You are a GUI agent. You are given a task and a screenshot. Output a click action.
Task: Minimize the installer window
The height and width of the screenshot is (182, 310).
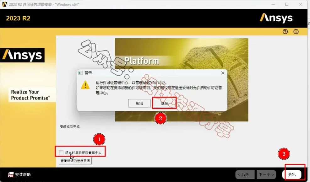[x=273, y=4]
